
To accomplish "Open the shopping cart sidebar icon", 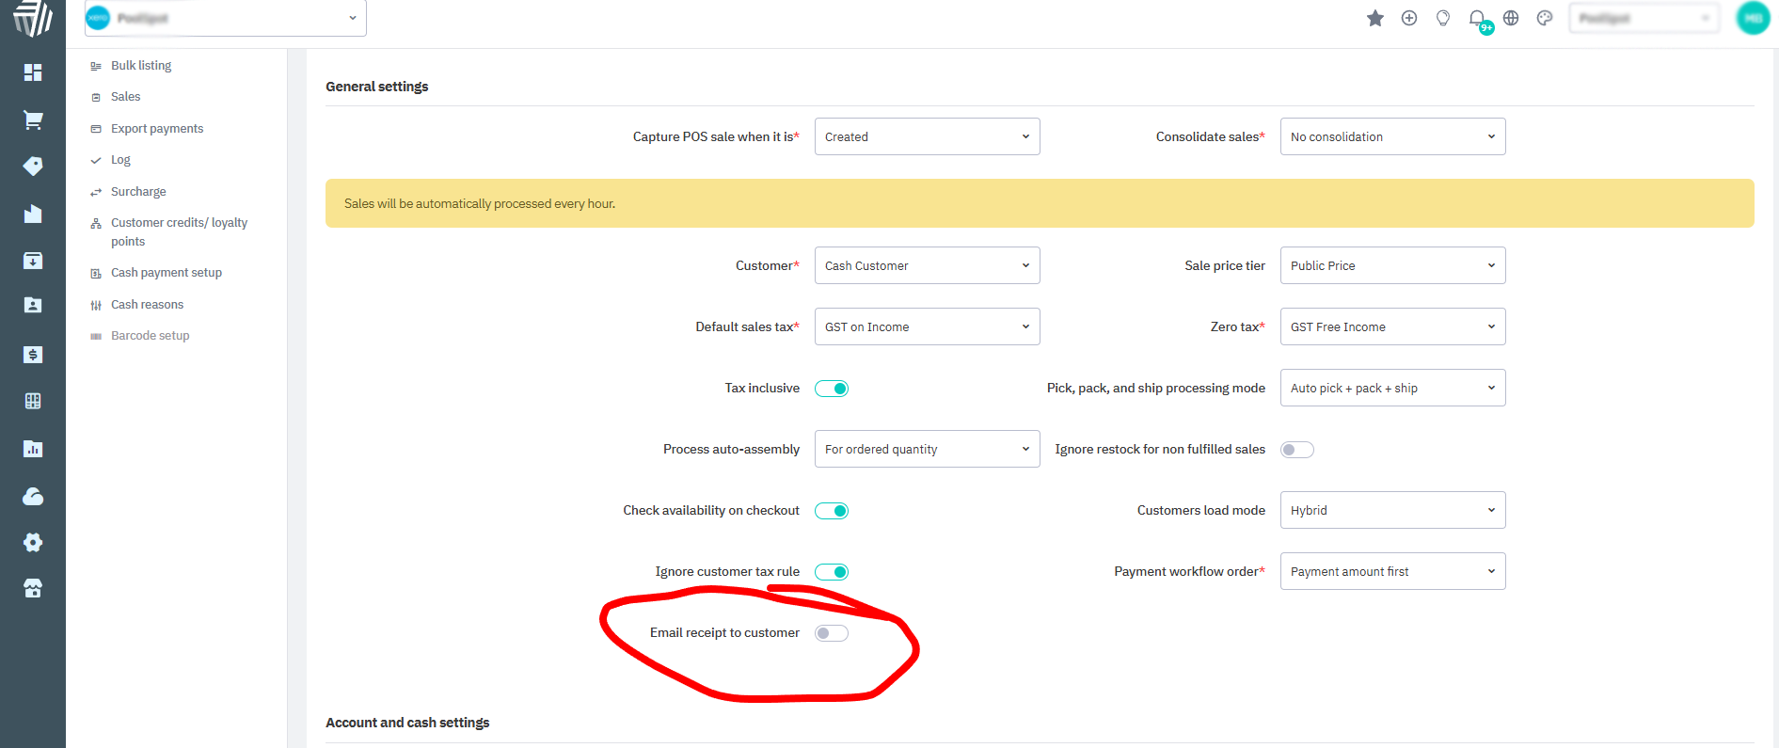I will [33, 119].
